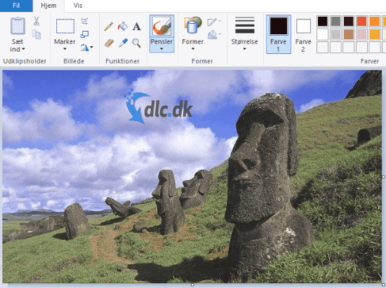Open the Rotate dropdown arrow
386x288 pixels.
[92, 47]
